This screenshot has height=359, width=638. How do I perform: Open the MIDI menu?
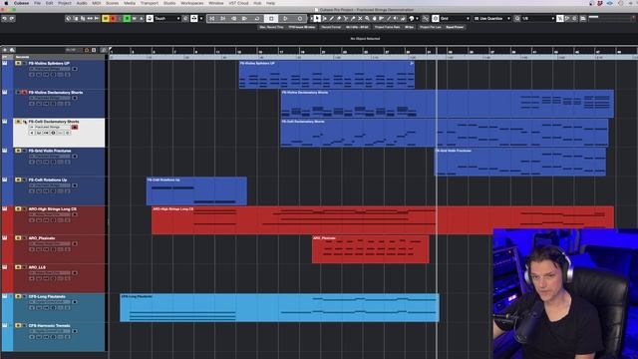[x=96, y=3]
